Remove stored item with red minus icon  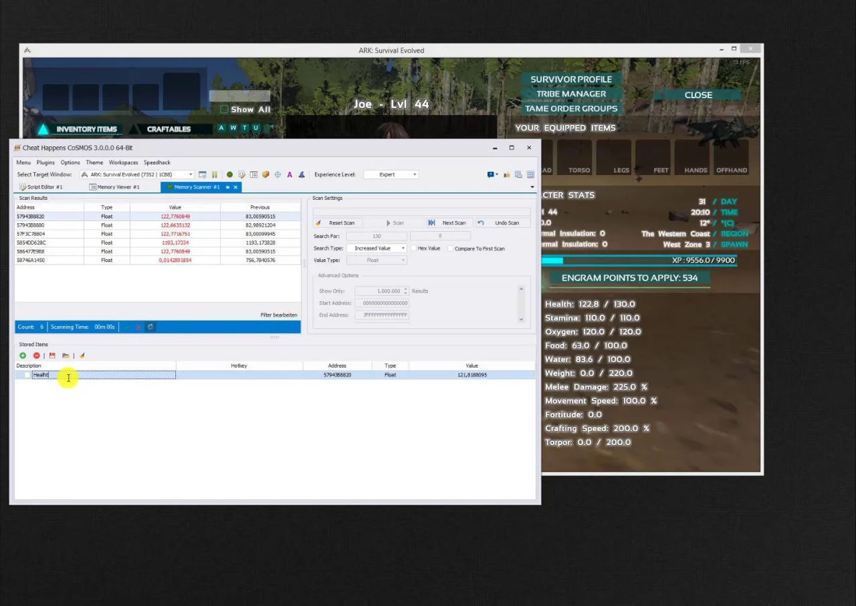click(37, 355)
